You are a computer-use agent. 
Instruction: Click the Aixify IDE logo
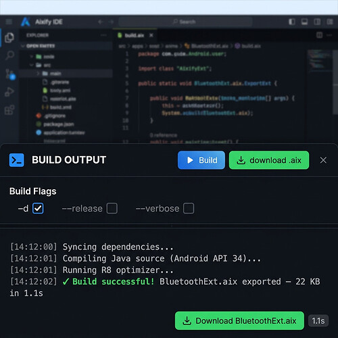pos(26,22)
